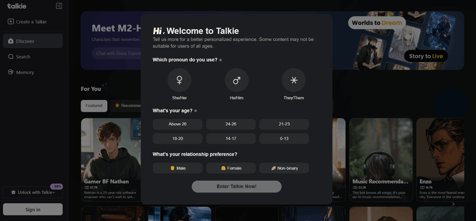Select Male relationship preference
Viewport: 476px width, 221px height.
pyautogui.click(x=177, y=168)
